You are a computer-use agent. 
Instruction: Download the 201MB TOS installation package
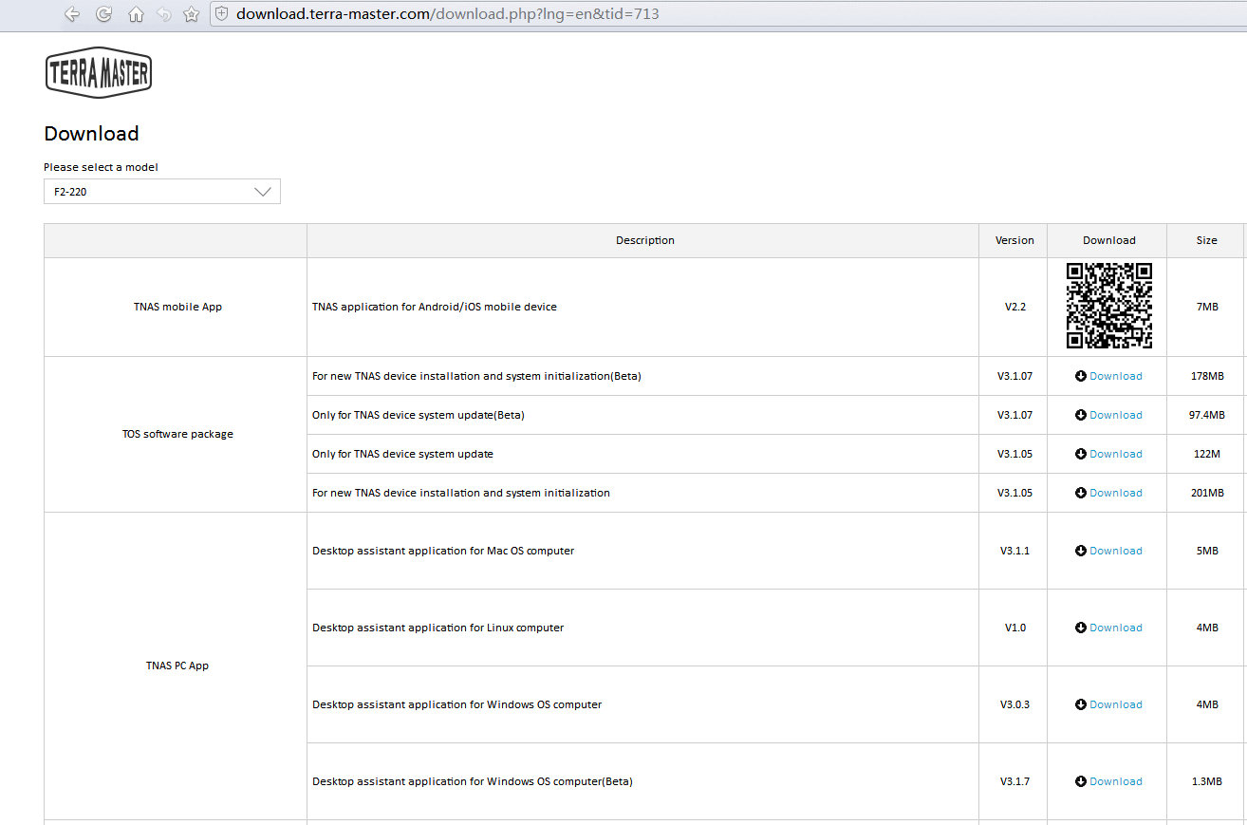click(1115, 494)
